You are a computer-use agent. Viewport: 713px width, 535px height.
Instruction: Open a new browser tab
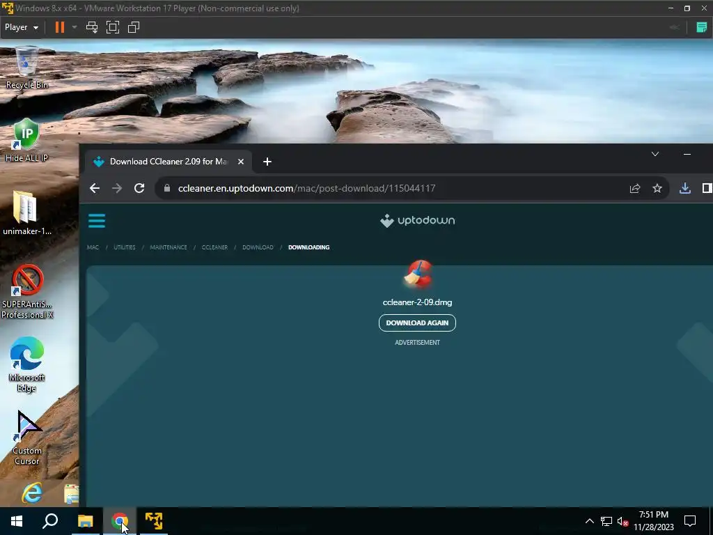[x=267, y=162]
